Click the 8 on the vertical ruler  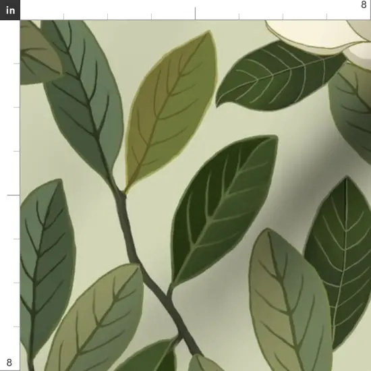9,362
